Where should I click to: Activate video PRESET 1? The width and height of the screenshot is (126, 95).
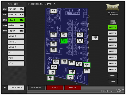point(113,27)
